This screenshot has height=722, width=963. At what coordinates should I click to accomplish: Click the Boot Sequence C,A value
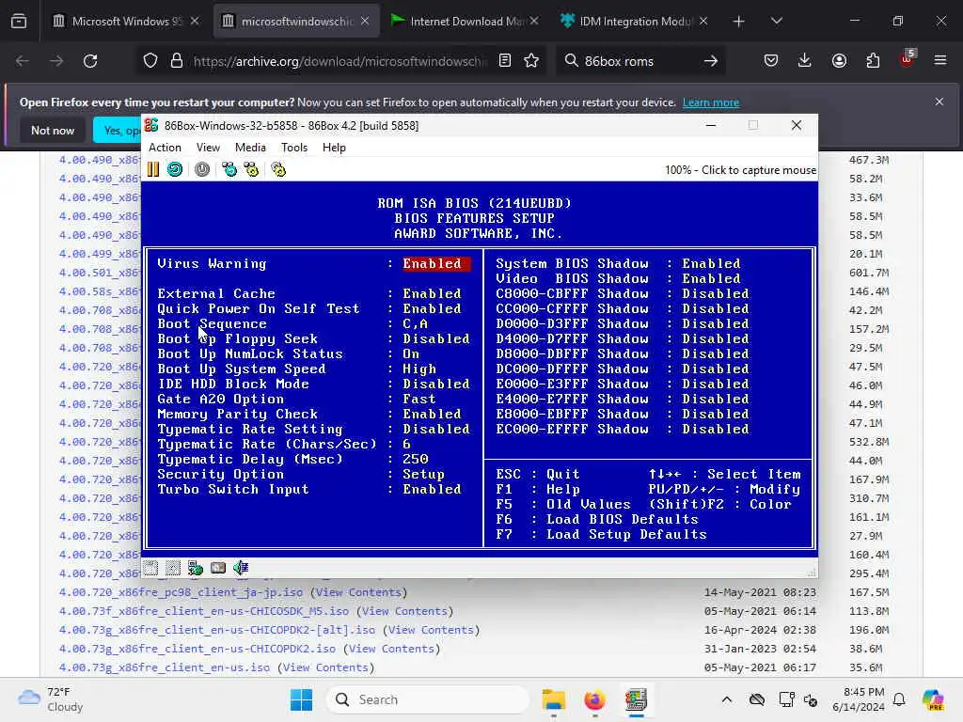pyautogui.click(x=415, y=324)
